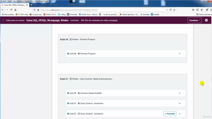Click the published checkmark on Aula 92
The height and width of the screenshot is (119, 212).
[x=68, y=114]
